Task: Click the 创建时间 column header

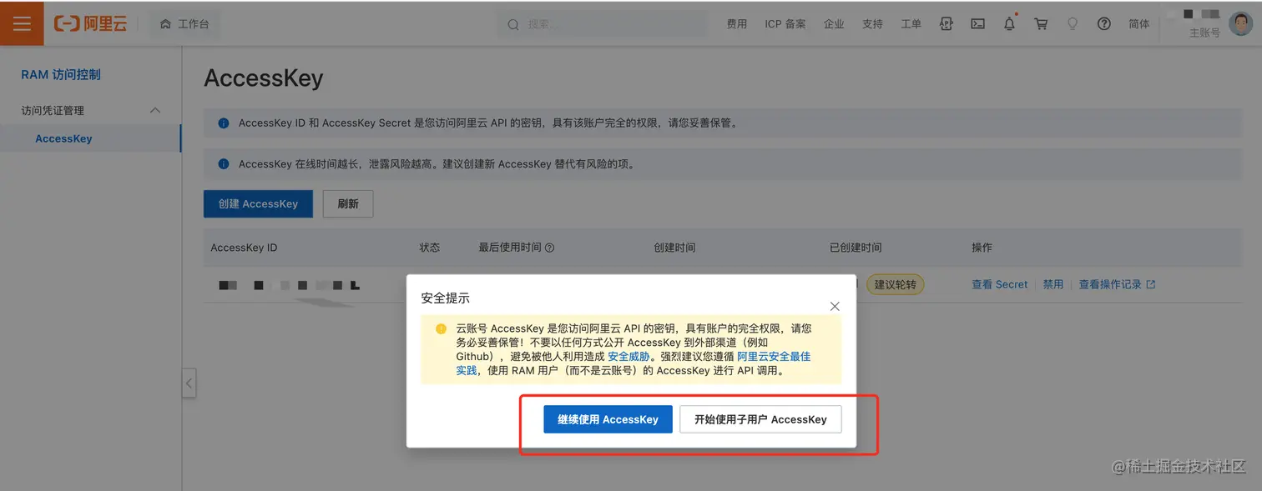Action: point(674,248)
